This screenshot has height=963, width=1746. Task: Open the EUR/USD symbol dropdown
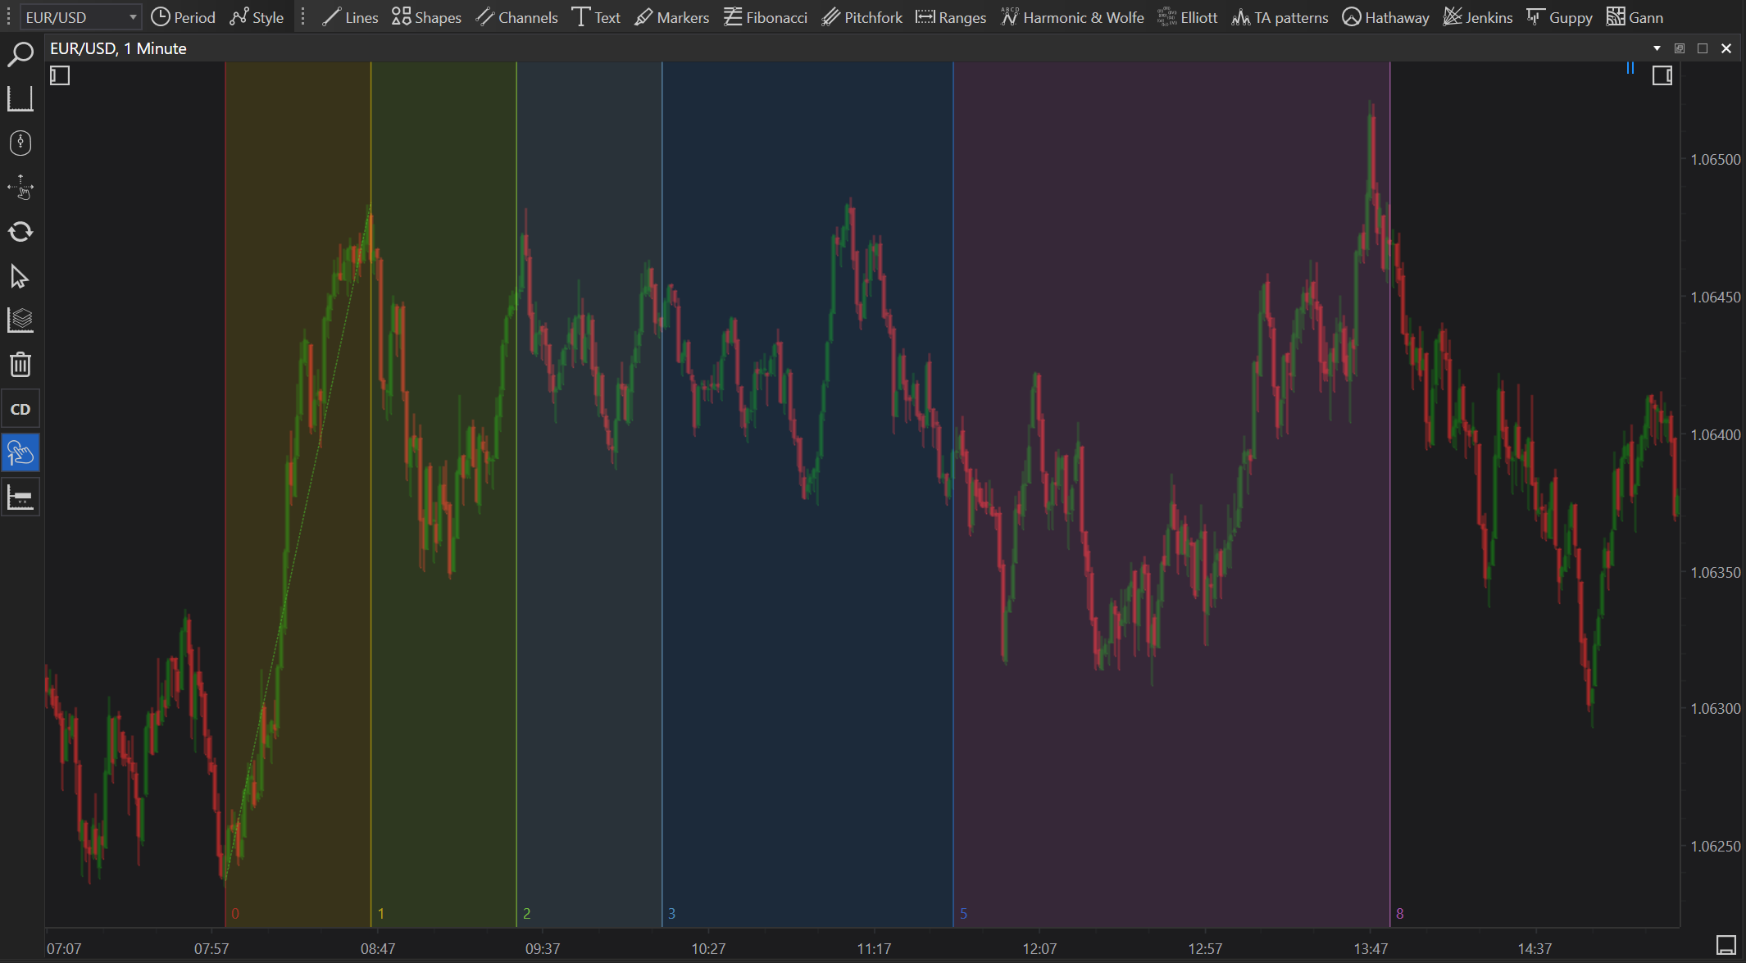132,17
